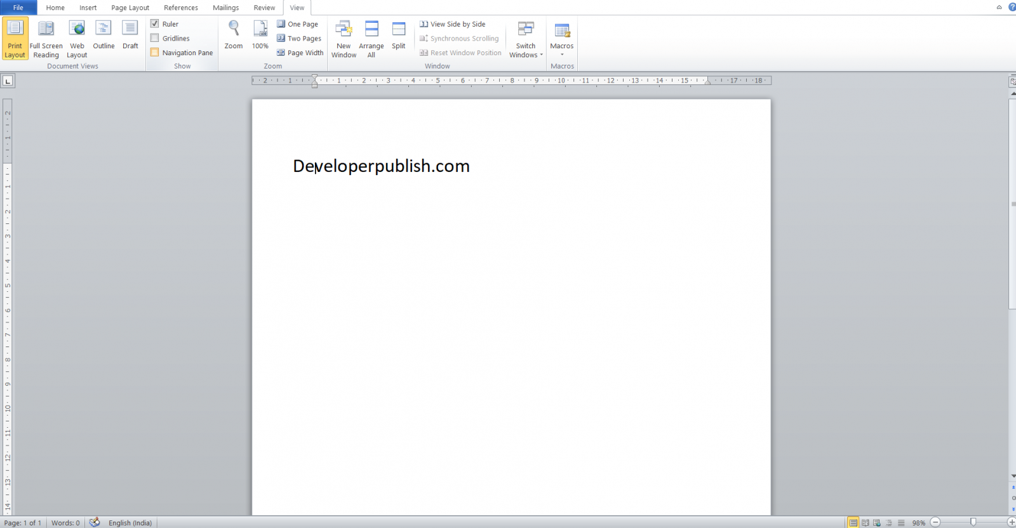Click the 98% zoom level button
1016x528 pixels.
coord(919,523)
